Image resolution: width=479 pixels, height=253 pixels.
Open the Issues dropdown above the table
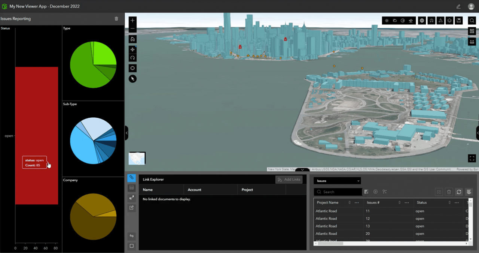click(337, 181)
